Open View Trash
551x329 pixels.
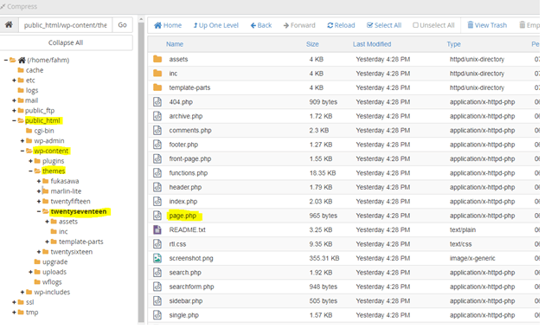point(487,25)
